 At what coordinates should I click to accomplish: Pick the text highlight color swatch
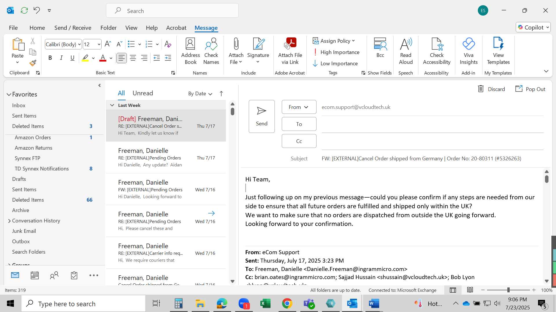click(x=85, y=58)
